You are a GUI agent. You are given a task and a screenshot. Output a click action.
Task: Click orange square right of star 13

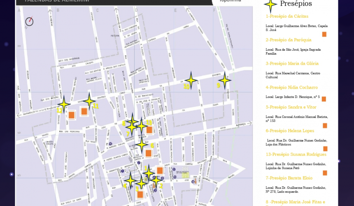149,130
